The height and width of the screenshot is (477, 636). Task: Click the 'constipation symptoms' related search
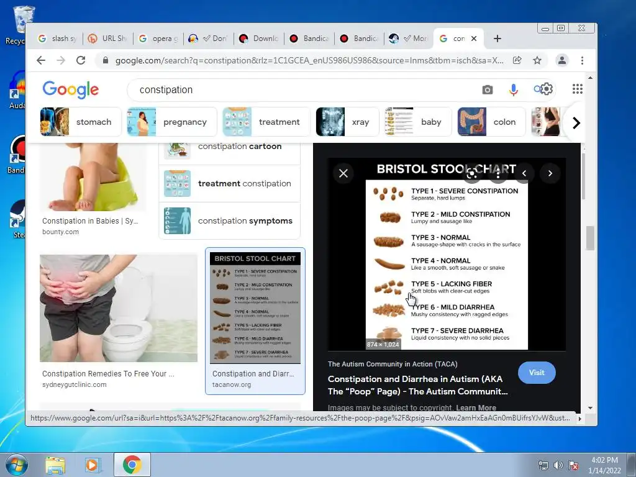coord(230,220)
